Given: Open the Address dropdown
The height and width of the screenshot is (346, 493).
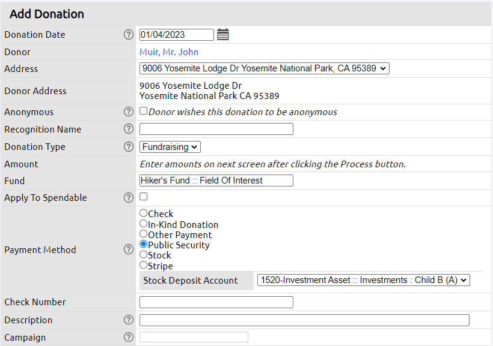Looking at the screenshot, I should point(265,68).
